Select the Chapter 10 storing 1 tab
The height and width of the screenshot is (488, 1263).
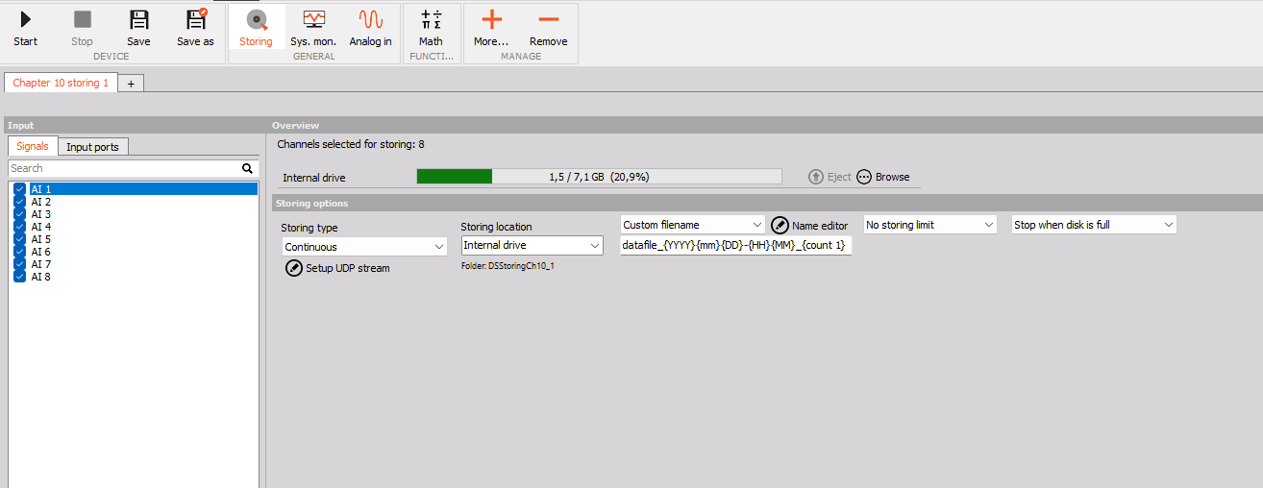click(61, 83)
